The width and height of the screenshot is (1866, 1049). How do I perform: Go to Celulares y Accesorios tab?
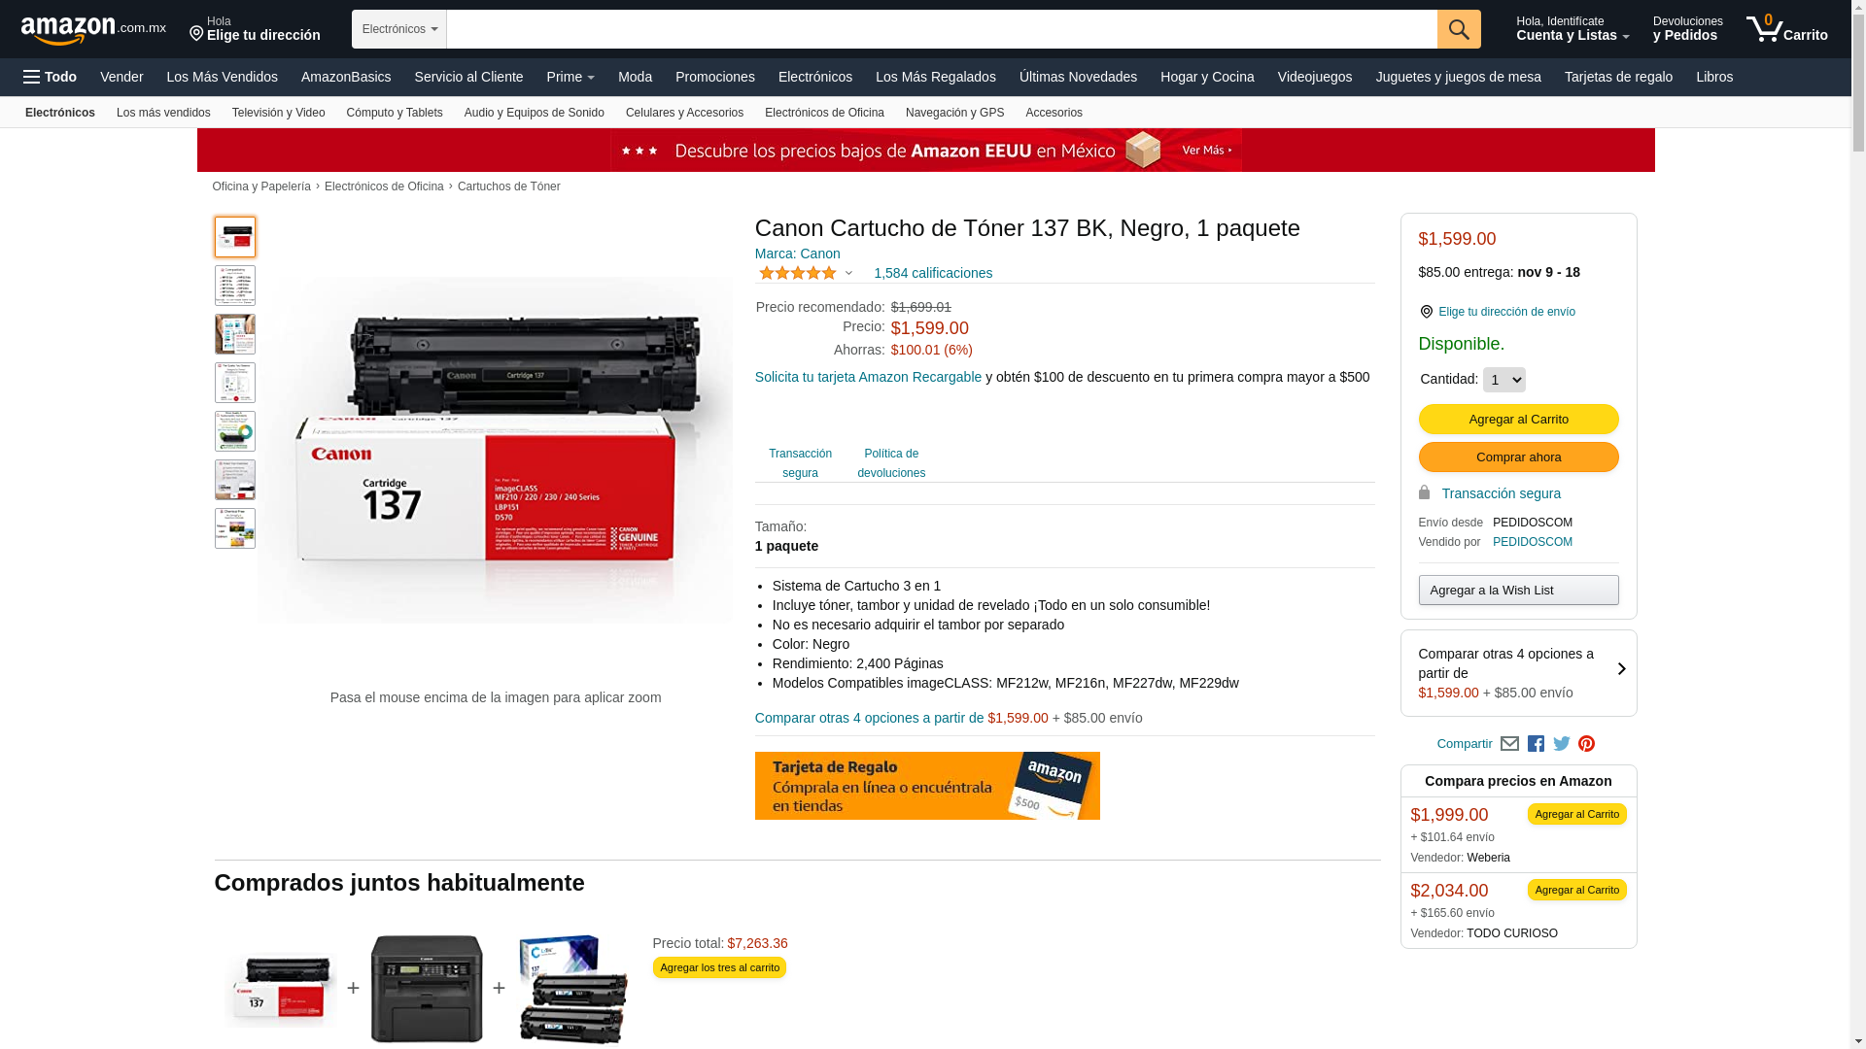(x=684, y=113)
